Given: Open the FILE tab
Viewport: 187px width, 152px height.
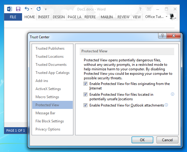Looking at the screenshot, I should [13, 17].
